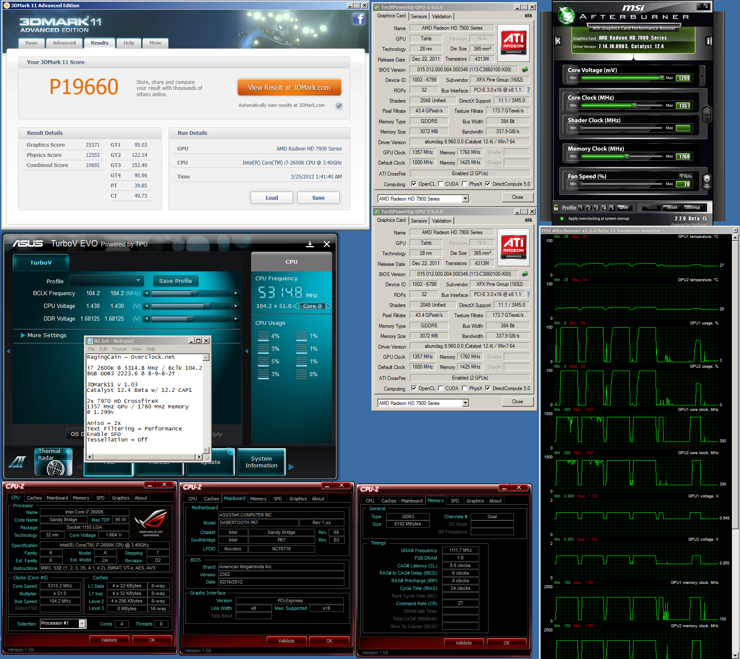Image resolution: width=740 pixels, height=659 pixels.
Task: Toggle 'Automatically view results at 3DMark.com' checkbox
Action: click(x=339, y=106)
